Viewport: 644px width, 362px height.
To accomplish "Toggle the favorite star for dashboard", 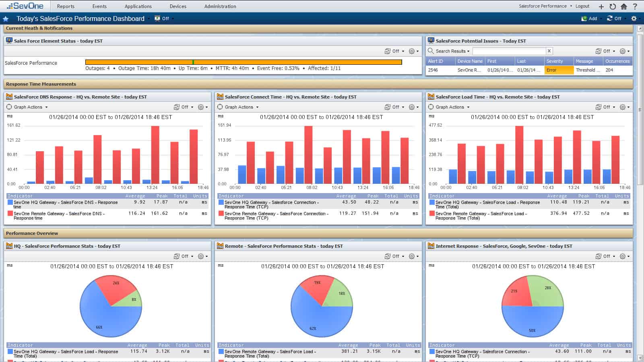I will [6, 19].
